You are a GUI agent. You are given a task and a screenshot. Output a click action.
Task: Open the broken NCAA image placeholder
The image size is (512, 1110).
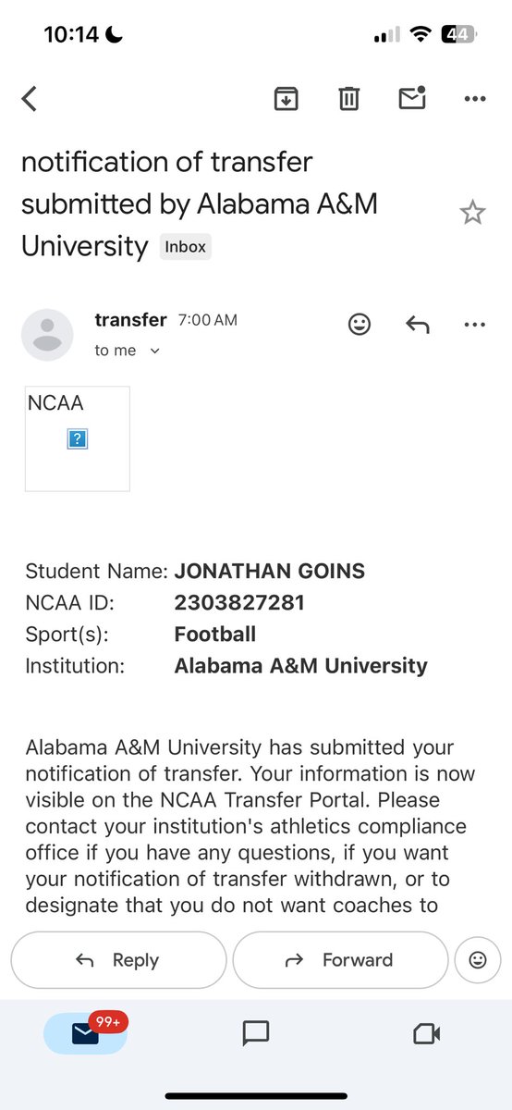coord(78,438)
